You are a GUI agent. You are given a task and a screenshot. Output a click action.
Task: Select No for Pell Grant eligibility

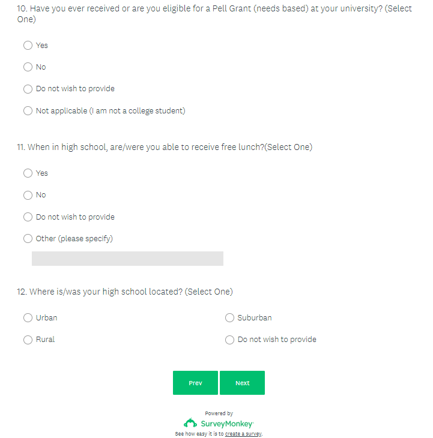(x=28, y=67)
